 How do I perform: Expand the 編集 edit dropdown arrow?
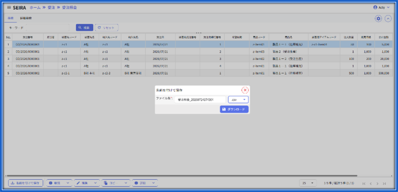coord(95,183)
